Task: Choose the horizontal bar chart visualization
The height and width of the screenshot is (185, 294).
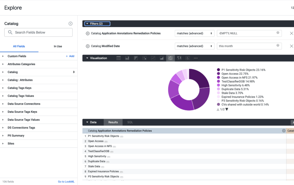Action: 136,58
